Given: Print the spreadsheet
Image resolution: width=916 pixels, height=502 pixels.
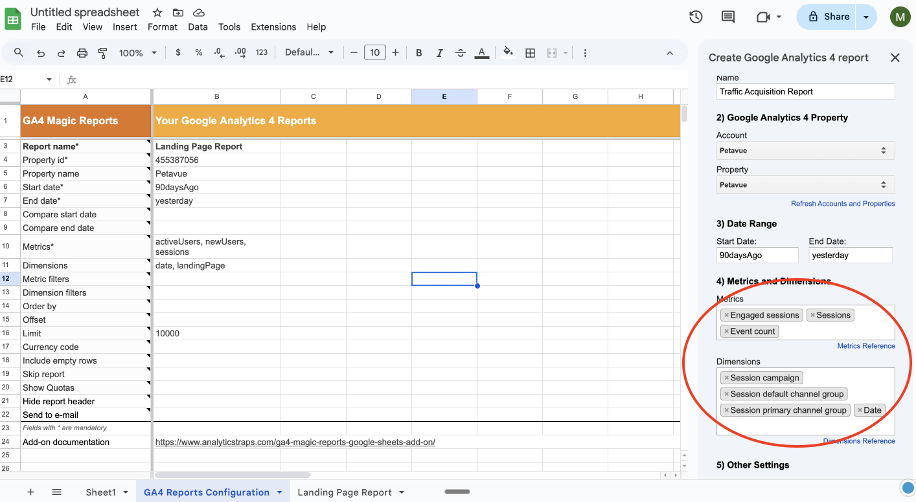Looking at the screenshot, I should 82,53.
